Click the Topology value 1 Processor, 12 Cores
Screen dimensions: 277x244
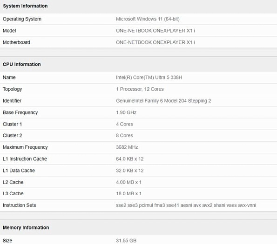pyautogui.click(x=140, y=89)
